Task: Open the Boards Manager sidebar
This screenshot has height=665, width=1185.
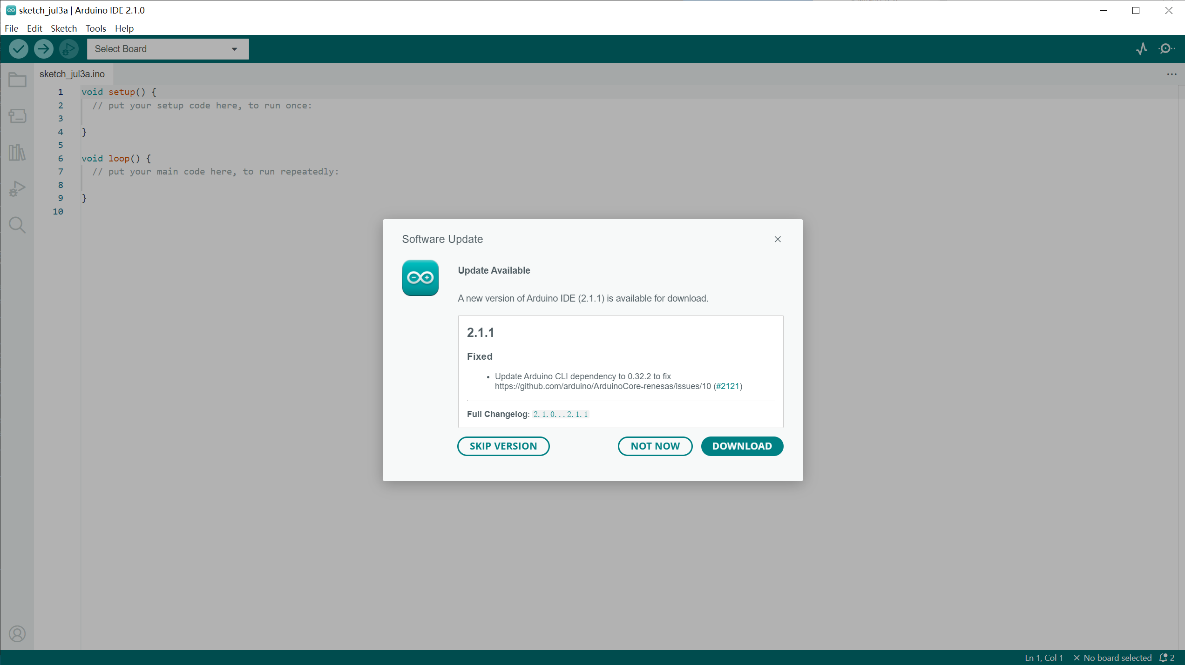Action: click(x=17, y=116)
